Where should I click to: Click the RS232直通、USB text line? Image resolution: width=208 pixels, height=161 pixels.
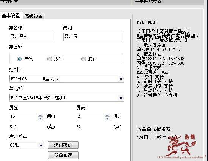click(x=153, y=72)
